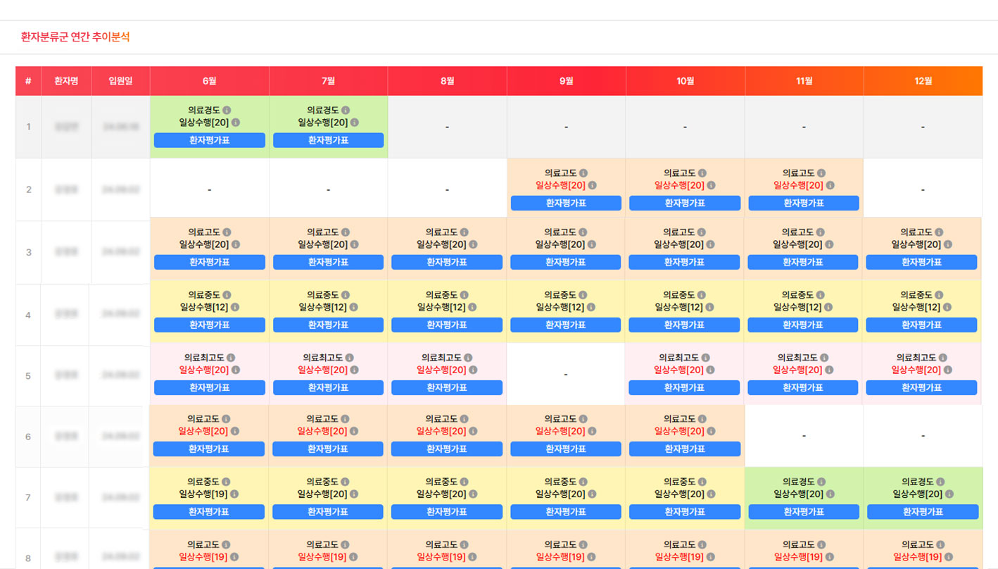The image size is (998, 569).
Task: Click info icon beside 의료고도 in patient 3's 12월 cell
Action: pyautogui.click(x=939, y=232)
